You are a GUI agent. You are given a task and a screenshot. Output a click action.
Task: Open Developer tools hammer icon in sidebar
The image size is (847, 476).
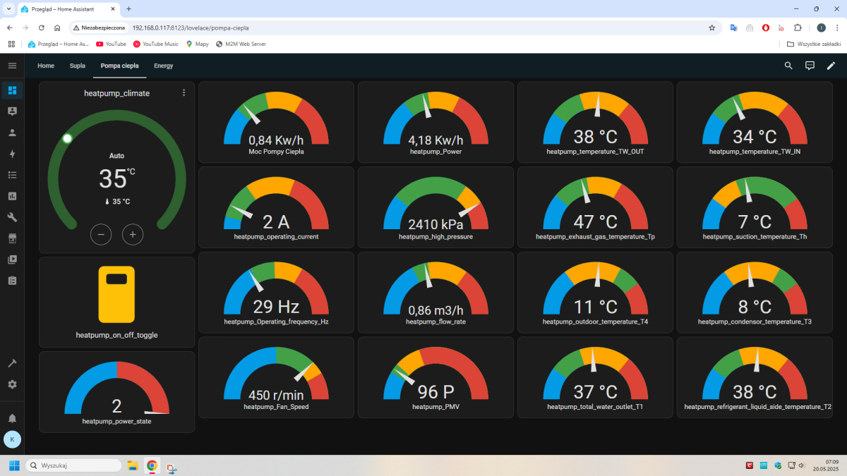click(12, 363)
